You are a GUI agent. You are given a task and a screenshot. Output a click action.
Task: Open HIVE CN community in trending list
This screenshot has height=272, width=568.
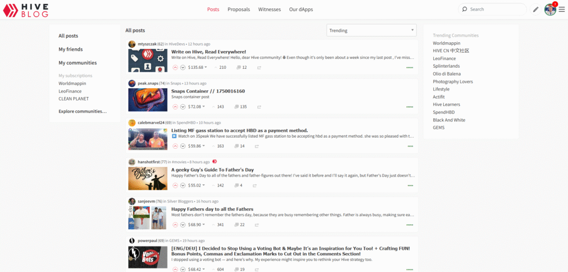click(451, 51)
